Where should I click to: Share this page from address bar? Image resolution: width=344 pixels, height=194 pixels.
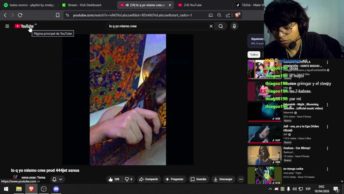(x=228, y=15)
